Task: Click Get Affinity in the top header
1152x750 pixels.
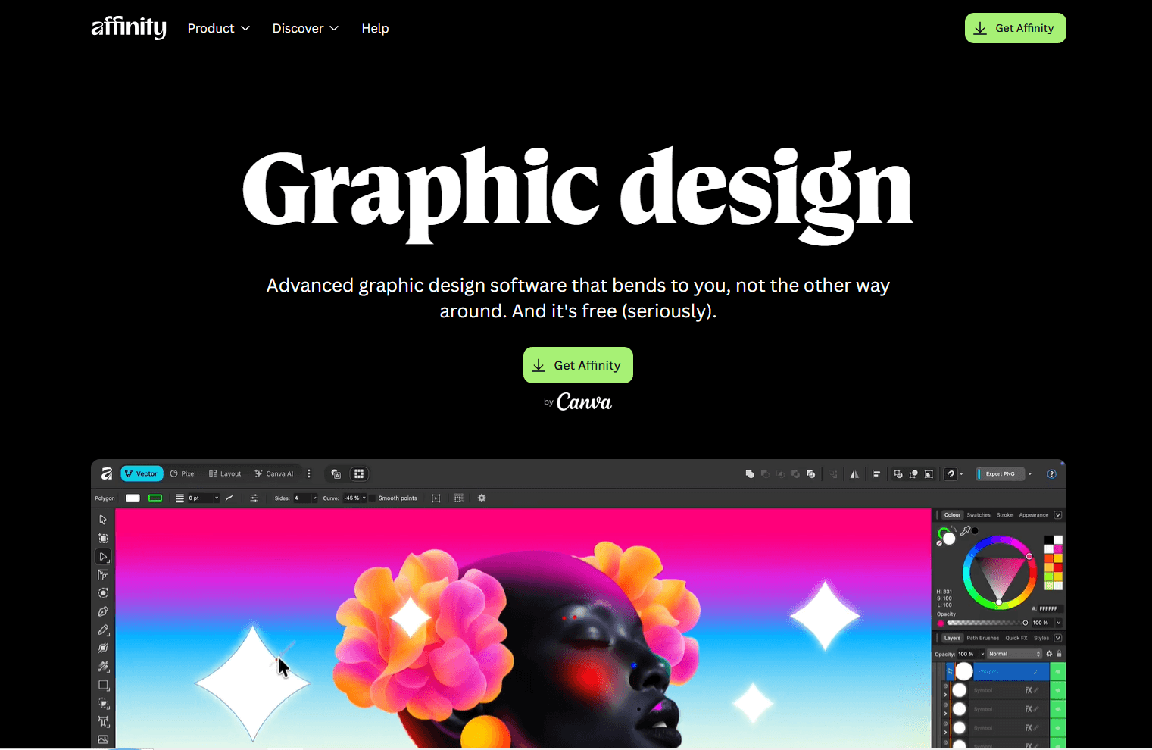Action: tap(1015, 28)
